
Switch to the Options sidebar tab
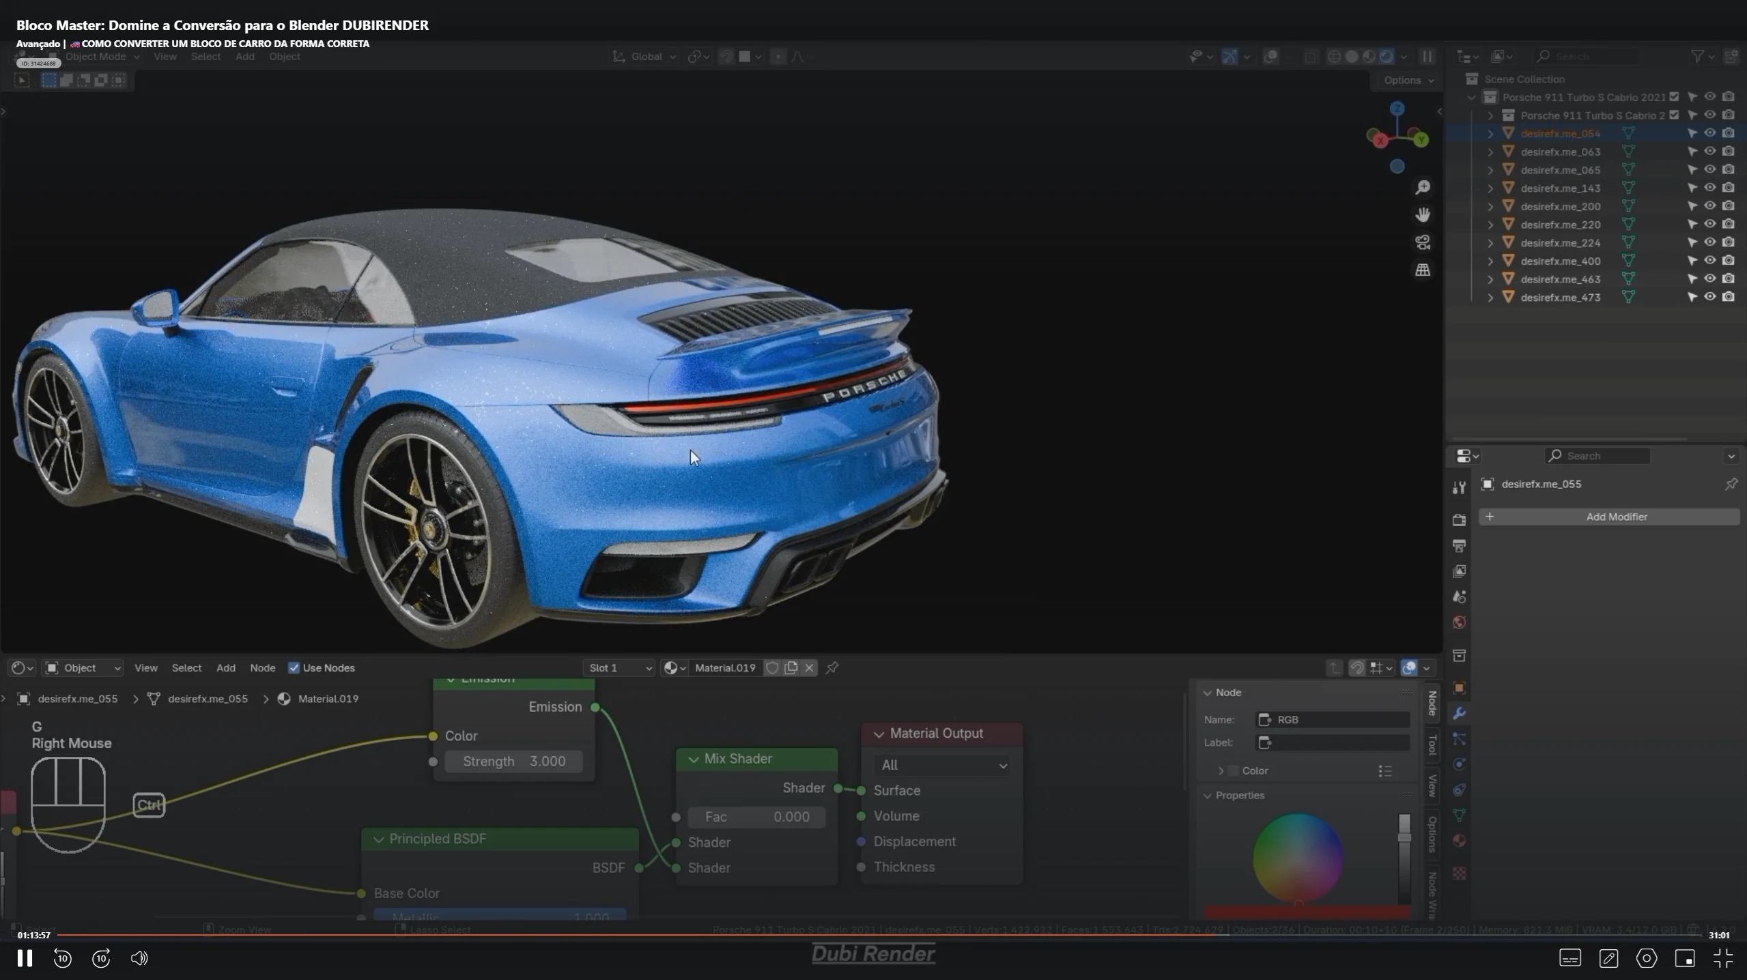(x=1432, y=834)
